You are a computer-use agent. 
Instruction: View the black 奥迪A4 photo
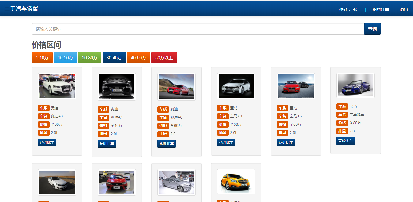[x=117, y=87]
